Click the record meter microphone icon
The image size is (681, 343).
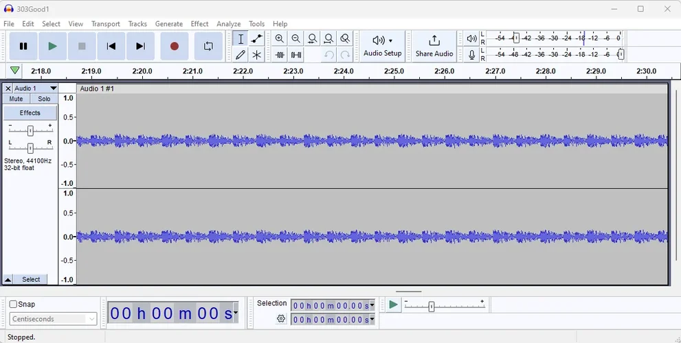(471, 55)
